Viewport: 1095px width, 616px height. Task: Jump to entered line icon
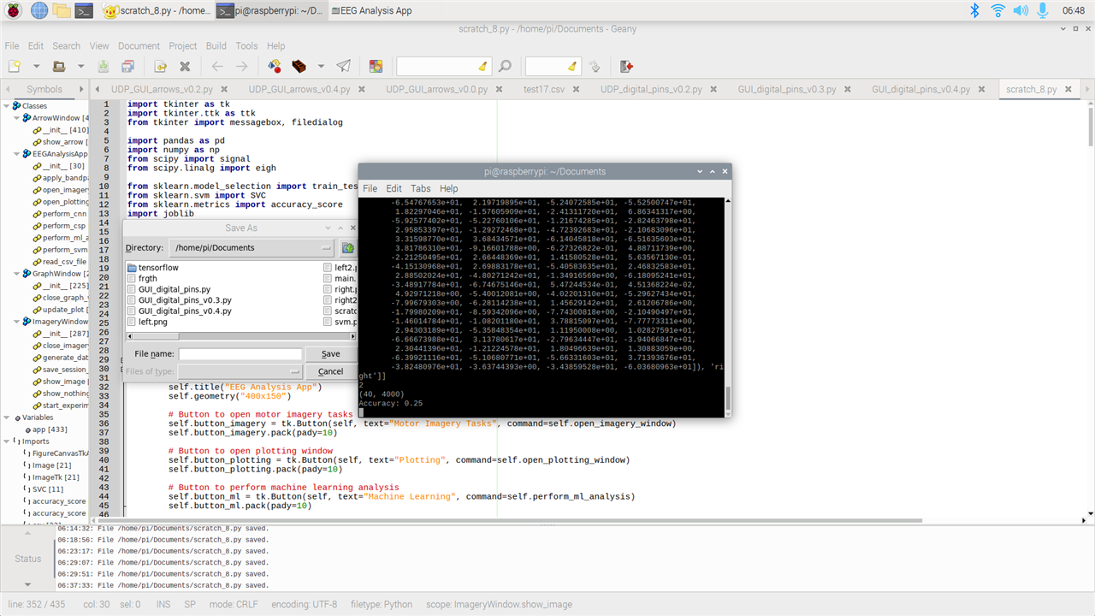(x=595, y=66)
